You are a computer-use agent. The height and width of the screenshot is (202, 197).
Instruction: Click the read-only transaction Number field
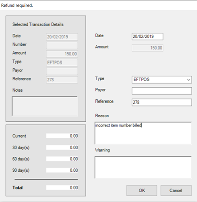(x=62, y=45)
